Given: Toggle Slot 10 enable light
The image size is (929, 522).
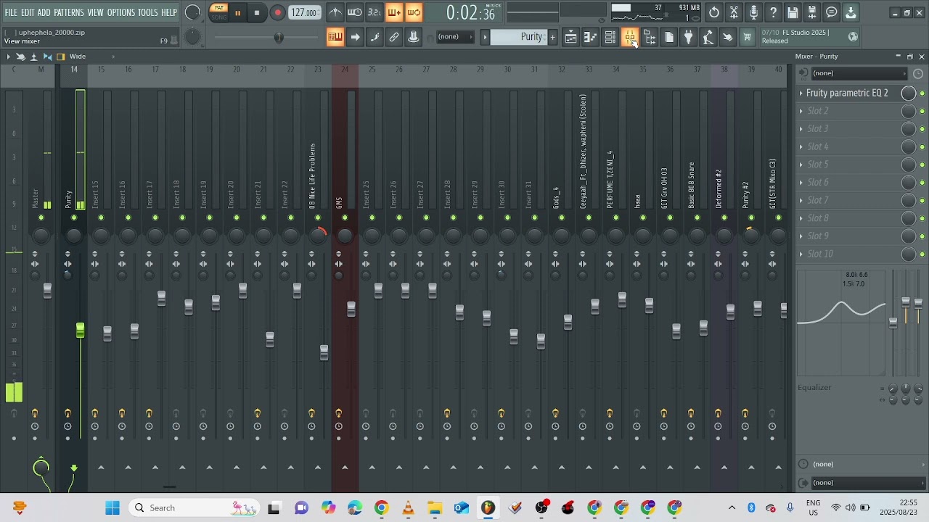Looking at the screenshot, I should [922, 254].
